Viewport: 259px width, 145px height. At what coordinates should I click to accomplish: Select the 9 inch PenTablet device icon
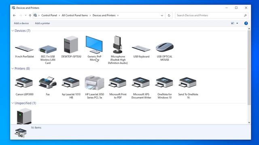[x=24, y=48]
